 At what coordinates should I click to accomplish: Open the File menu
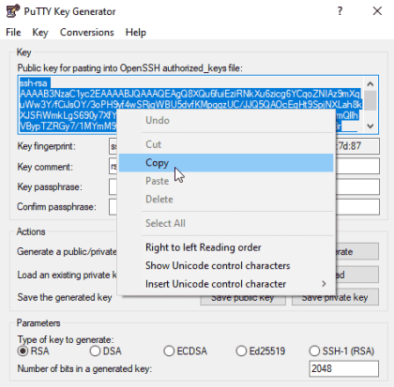(13, 32)
